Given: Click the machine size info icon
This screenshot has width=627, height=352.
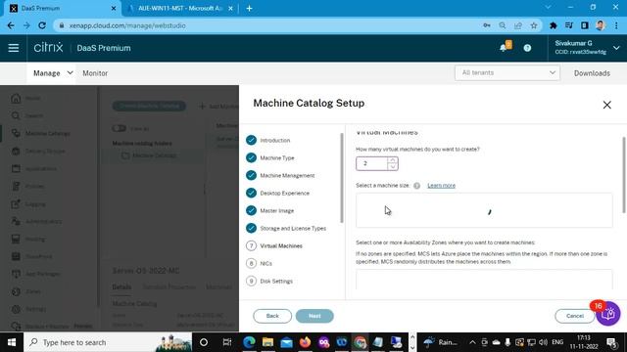Looking at the screenshot, I should click(416, 186).
